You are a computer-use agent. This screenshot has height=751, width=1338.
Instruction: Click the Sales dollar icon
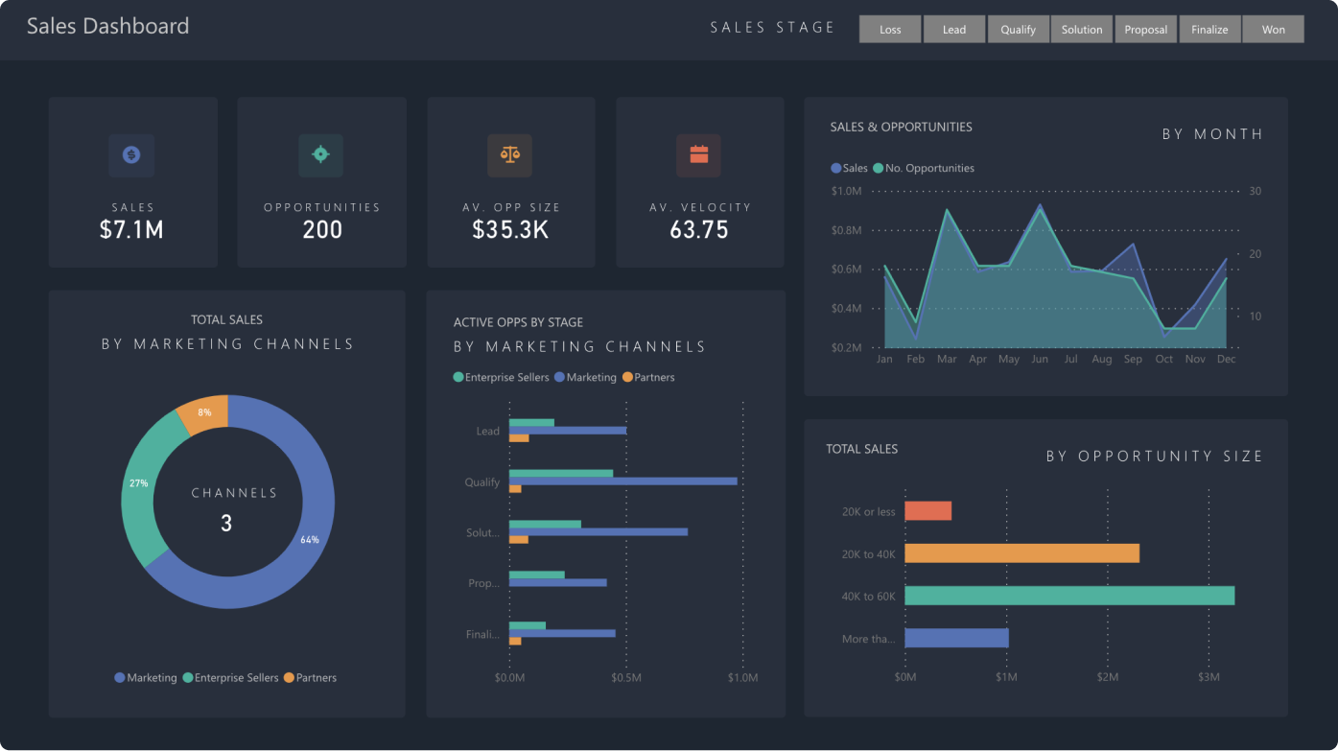coord(131,155)
